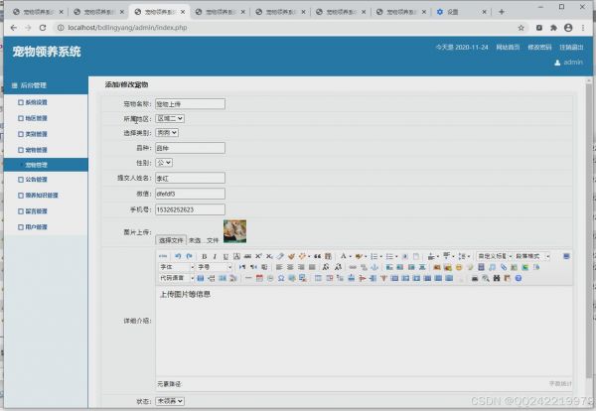Image resolution: width=596 pixels, height=411 pixels.
Task: Reload the page in the browser
Action: (x=43, y=28)
